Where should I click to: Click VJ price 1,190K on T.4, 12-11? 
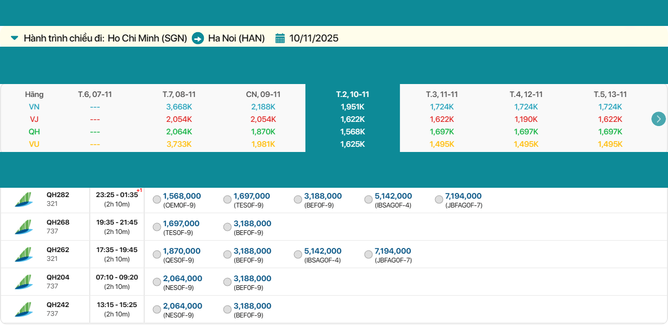click(526, 119)
